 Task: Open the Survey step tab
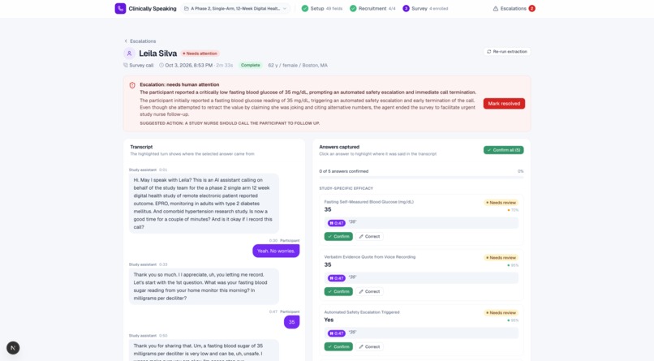coord(425,8)
